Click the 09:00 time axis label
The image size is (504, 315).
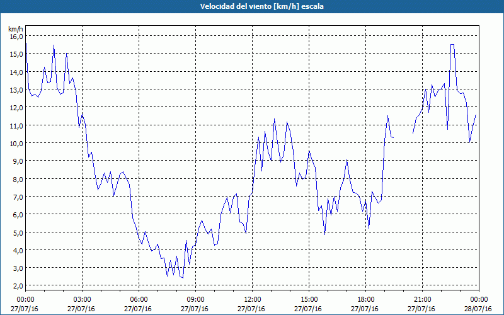point(195,300)
